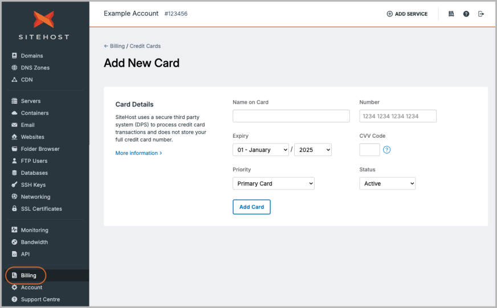Change the Status dropdown from Active
The width and height of the screenshot is (497, 308).
pyautogui.click(x=387, y=183)
